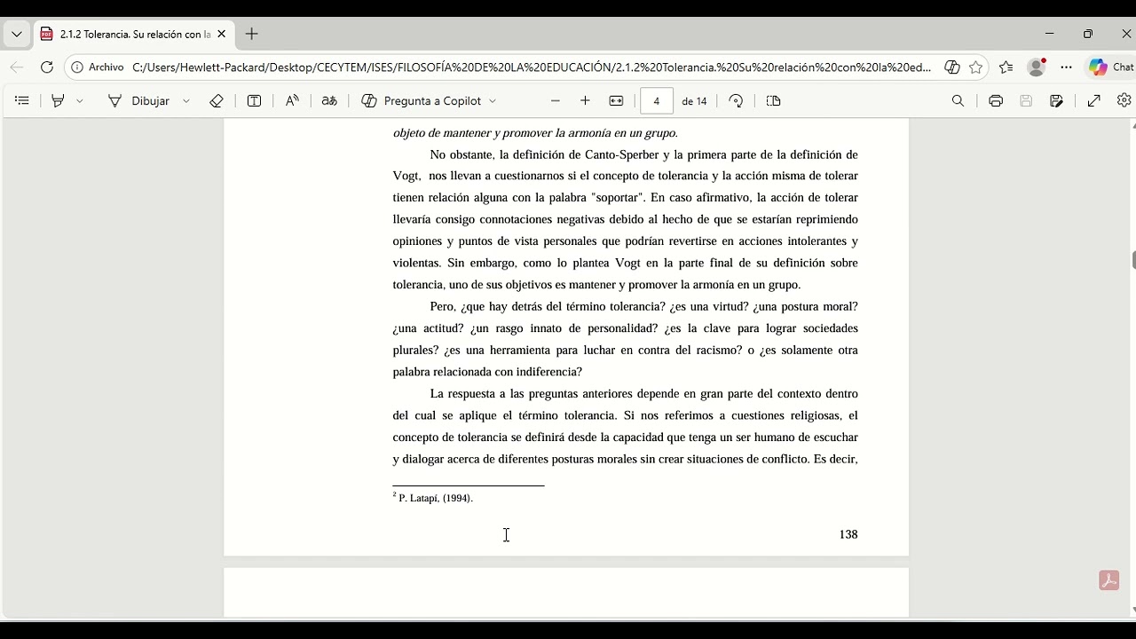The width and height of the screenshot is (1136, 639).
Task: Open a new browser tab
Action: [252, 35]
